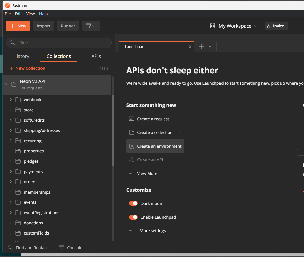Viewport: 304px width, 257px height.
Task: Toggle Enable Launchpad switch
Action: point(133,217)
